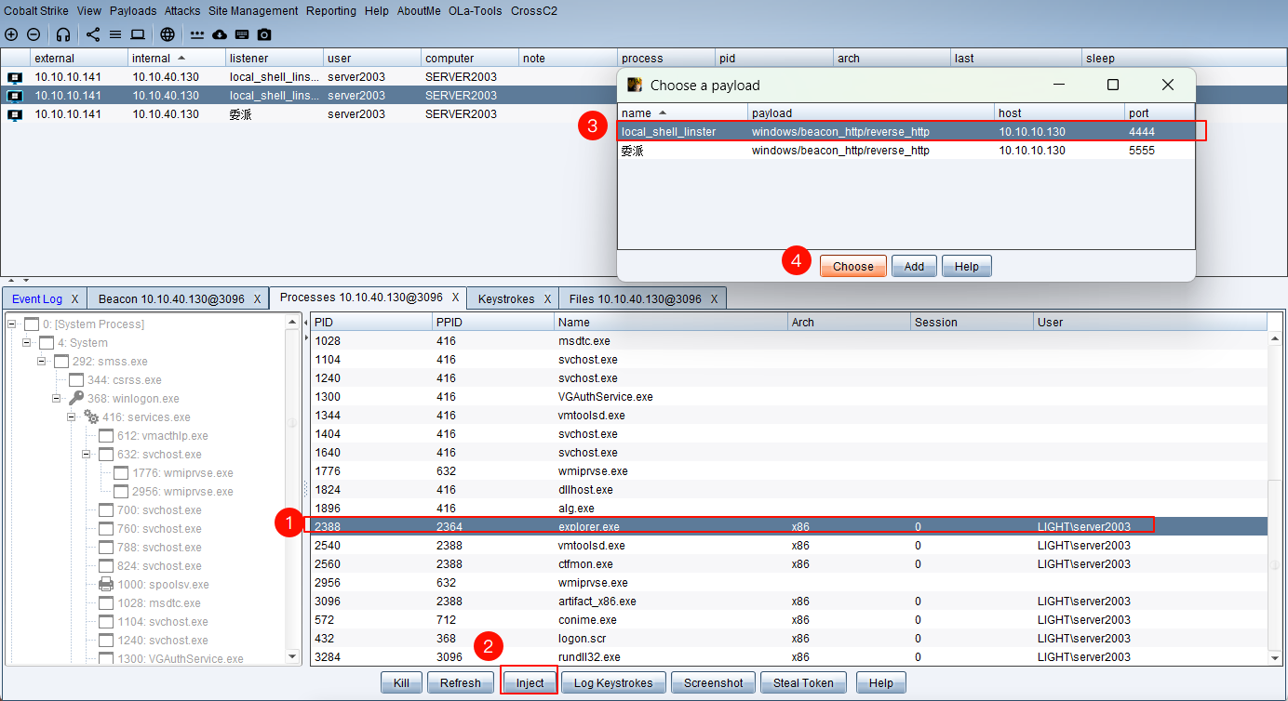Image resolution: width=1288 pixels, height=701 pixels.
Task: Open the CrossC2 menu
Action: [534, 11]
